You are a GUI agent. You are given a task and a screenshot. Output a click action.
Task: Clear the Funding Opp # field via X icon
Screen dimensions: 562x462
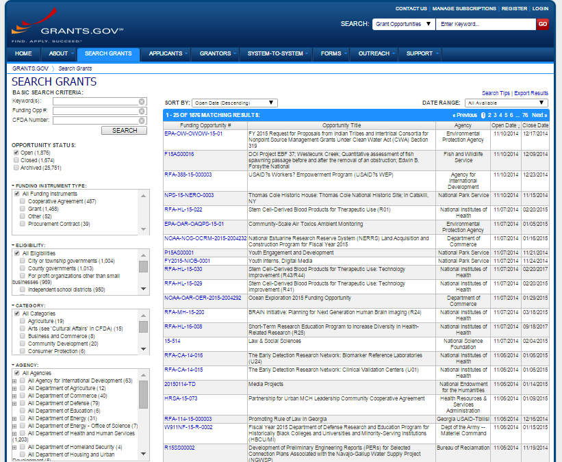[x=142, y=111]
